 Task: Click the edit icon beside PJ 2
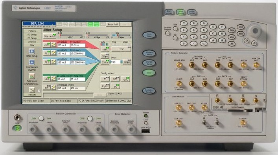point(53,62)
